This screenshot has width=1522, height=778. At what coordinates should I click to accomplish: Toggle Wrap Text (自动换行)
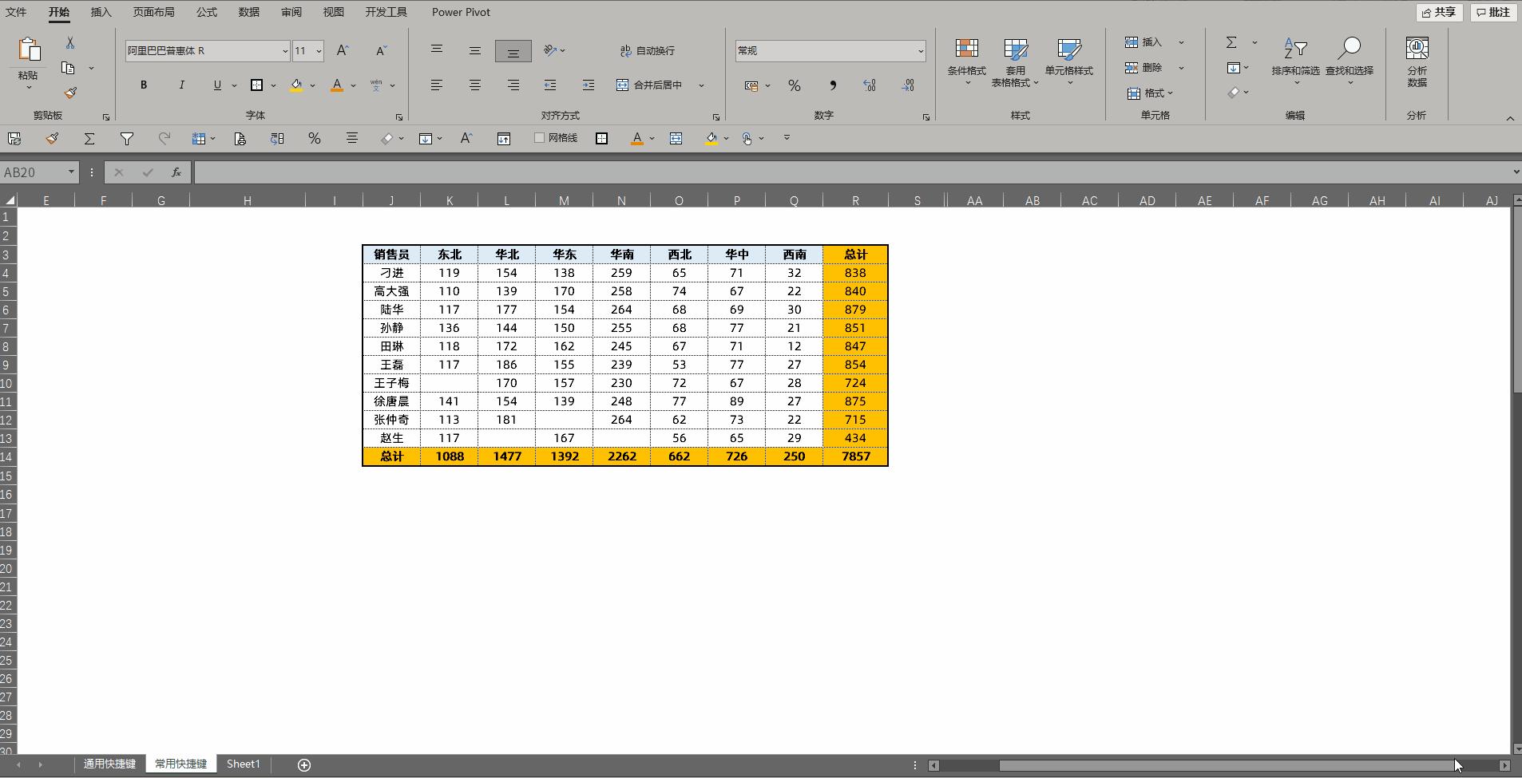[x=648, y=50]
